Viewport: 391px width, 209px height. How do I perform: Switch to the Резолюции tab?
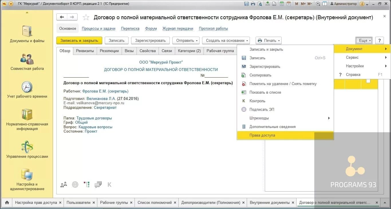(109, 51)
